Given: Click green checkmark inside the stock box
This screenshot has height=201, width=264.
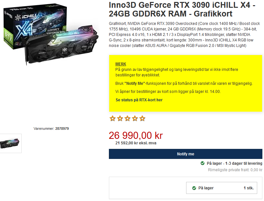Looking at the screenshot, I should click(x=194, y=188).
